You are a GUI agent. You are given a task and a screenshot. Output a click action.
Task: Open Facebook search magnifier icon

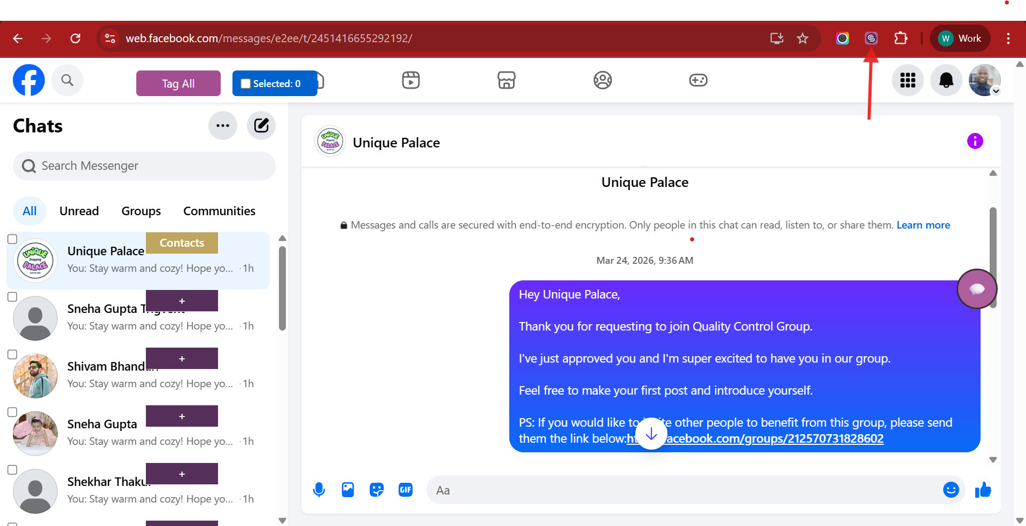[67, 80]
